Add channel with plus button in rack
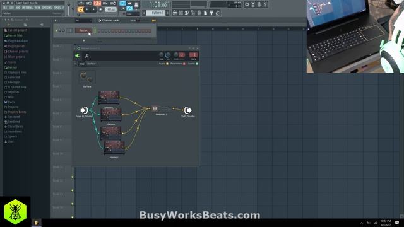 coord(84,40)
